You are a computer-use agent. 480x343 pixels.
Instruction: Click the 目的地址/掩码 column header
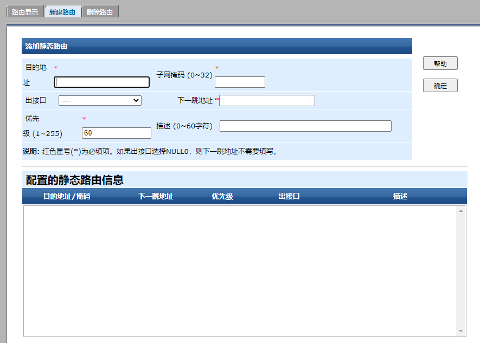click(x=67, y=196)
